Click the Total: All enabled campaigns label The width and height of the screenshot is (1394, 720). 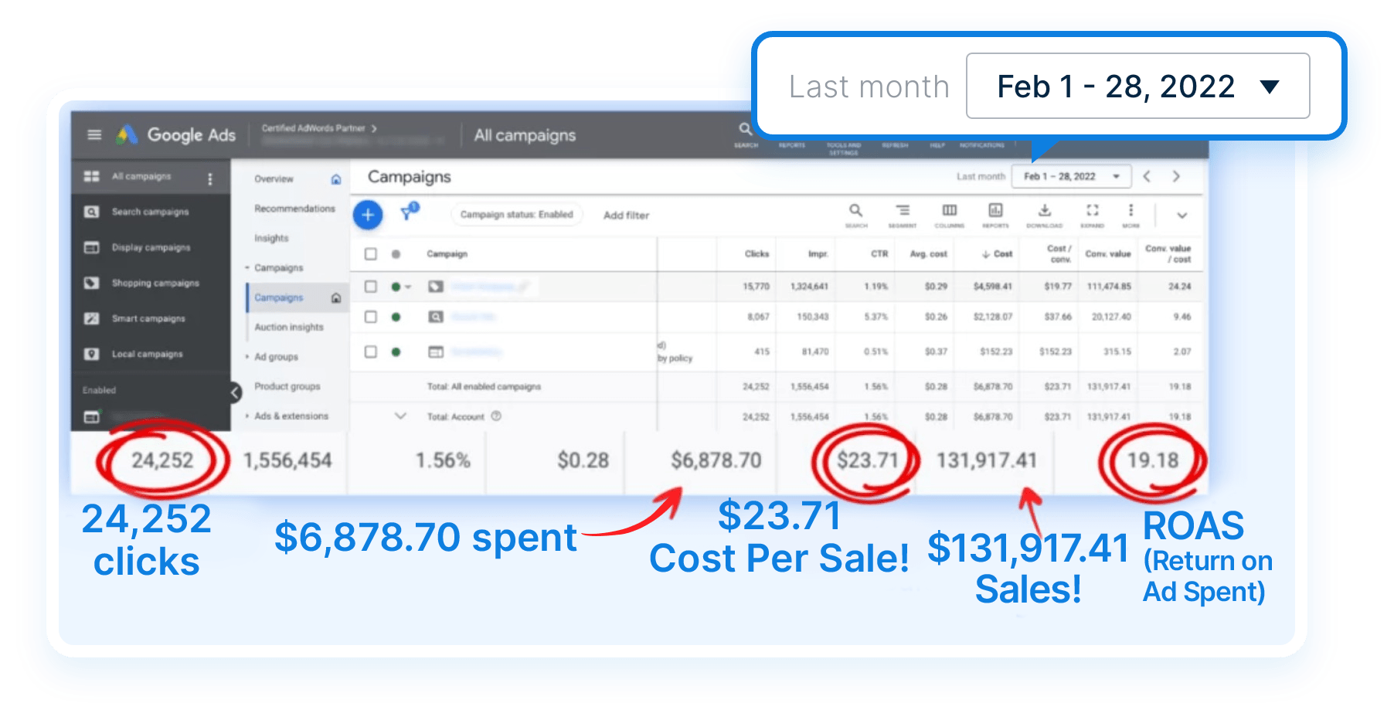click(484, 386)
